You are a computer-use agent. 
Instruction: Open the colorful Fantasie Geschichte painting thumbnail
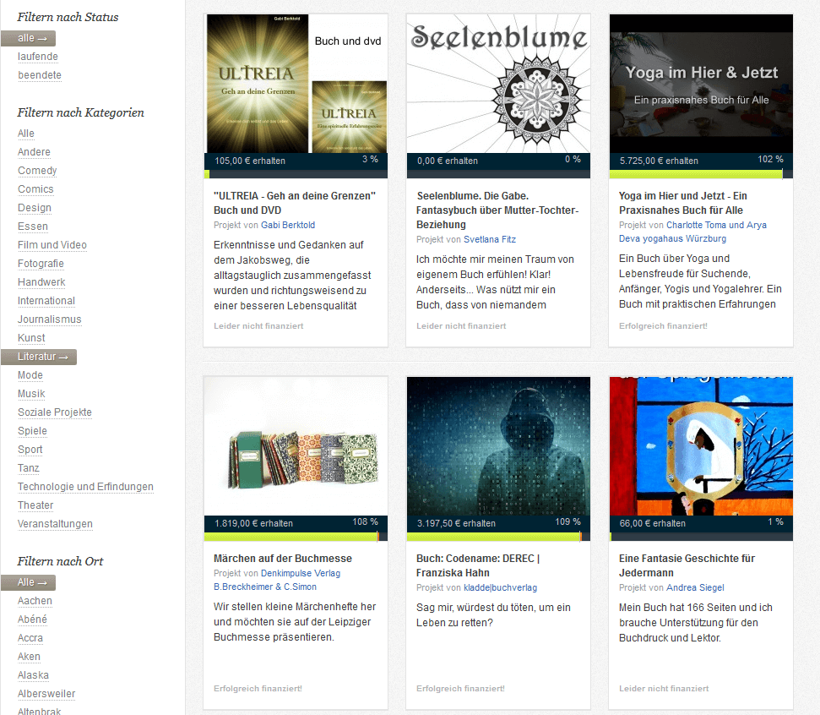701,446
